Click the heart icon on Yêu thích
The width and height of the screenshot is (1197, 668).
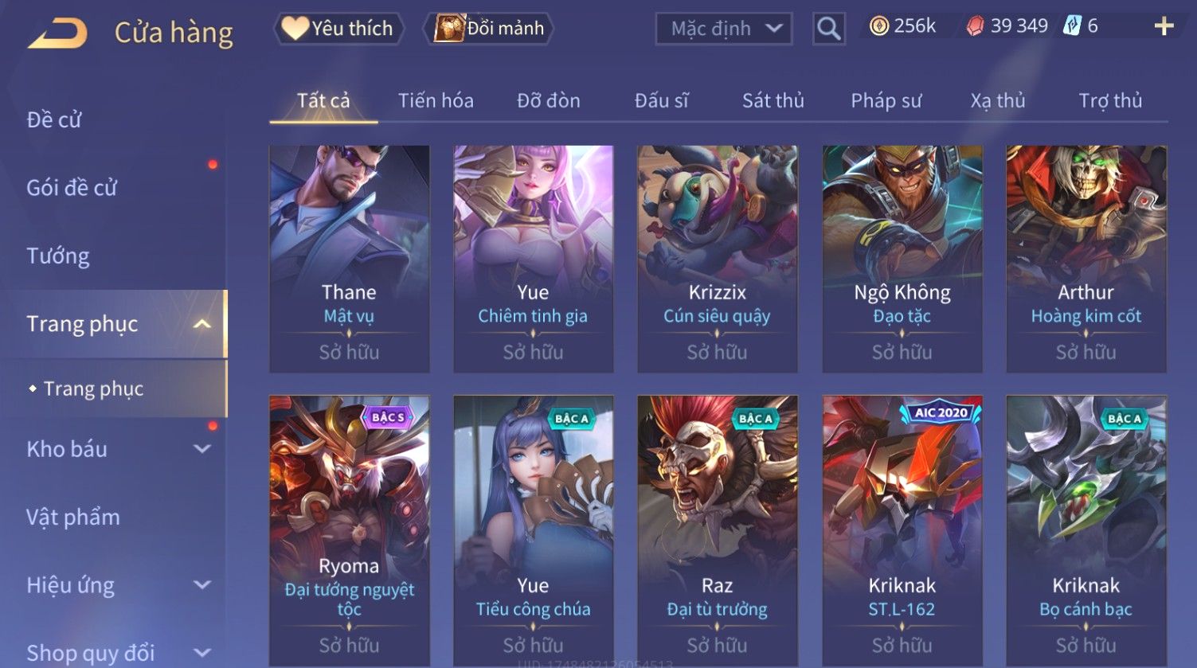pos(295,29)
